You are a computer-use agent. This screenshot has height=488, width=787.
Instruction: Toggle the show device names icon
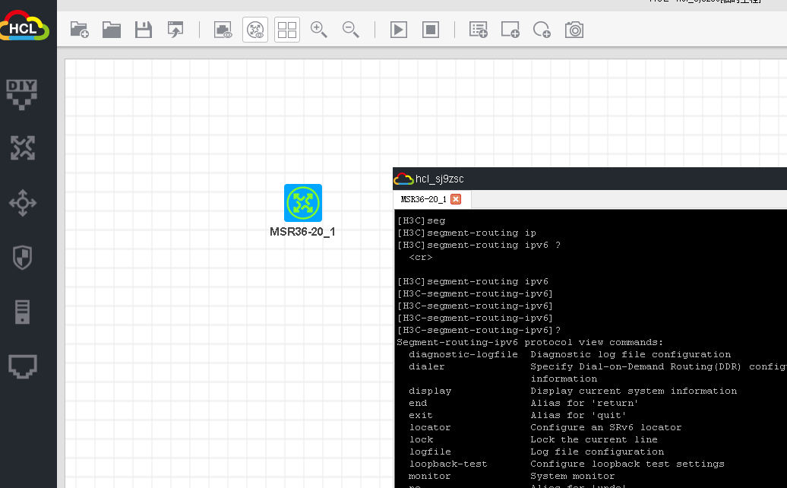tap(255, 30)
